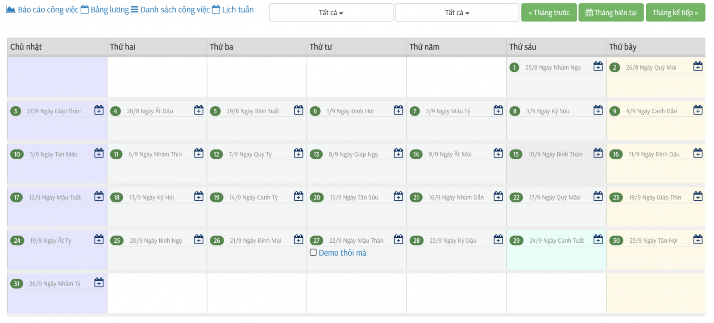Add work item on day 18 icon

pyautogui.click(x=199, y=196)
